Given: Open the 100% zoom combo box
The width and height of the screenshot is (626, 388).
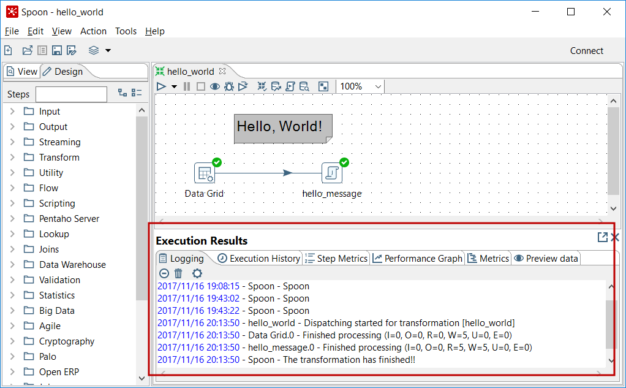Looking at the screenshot, I should tap(361, 86).
